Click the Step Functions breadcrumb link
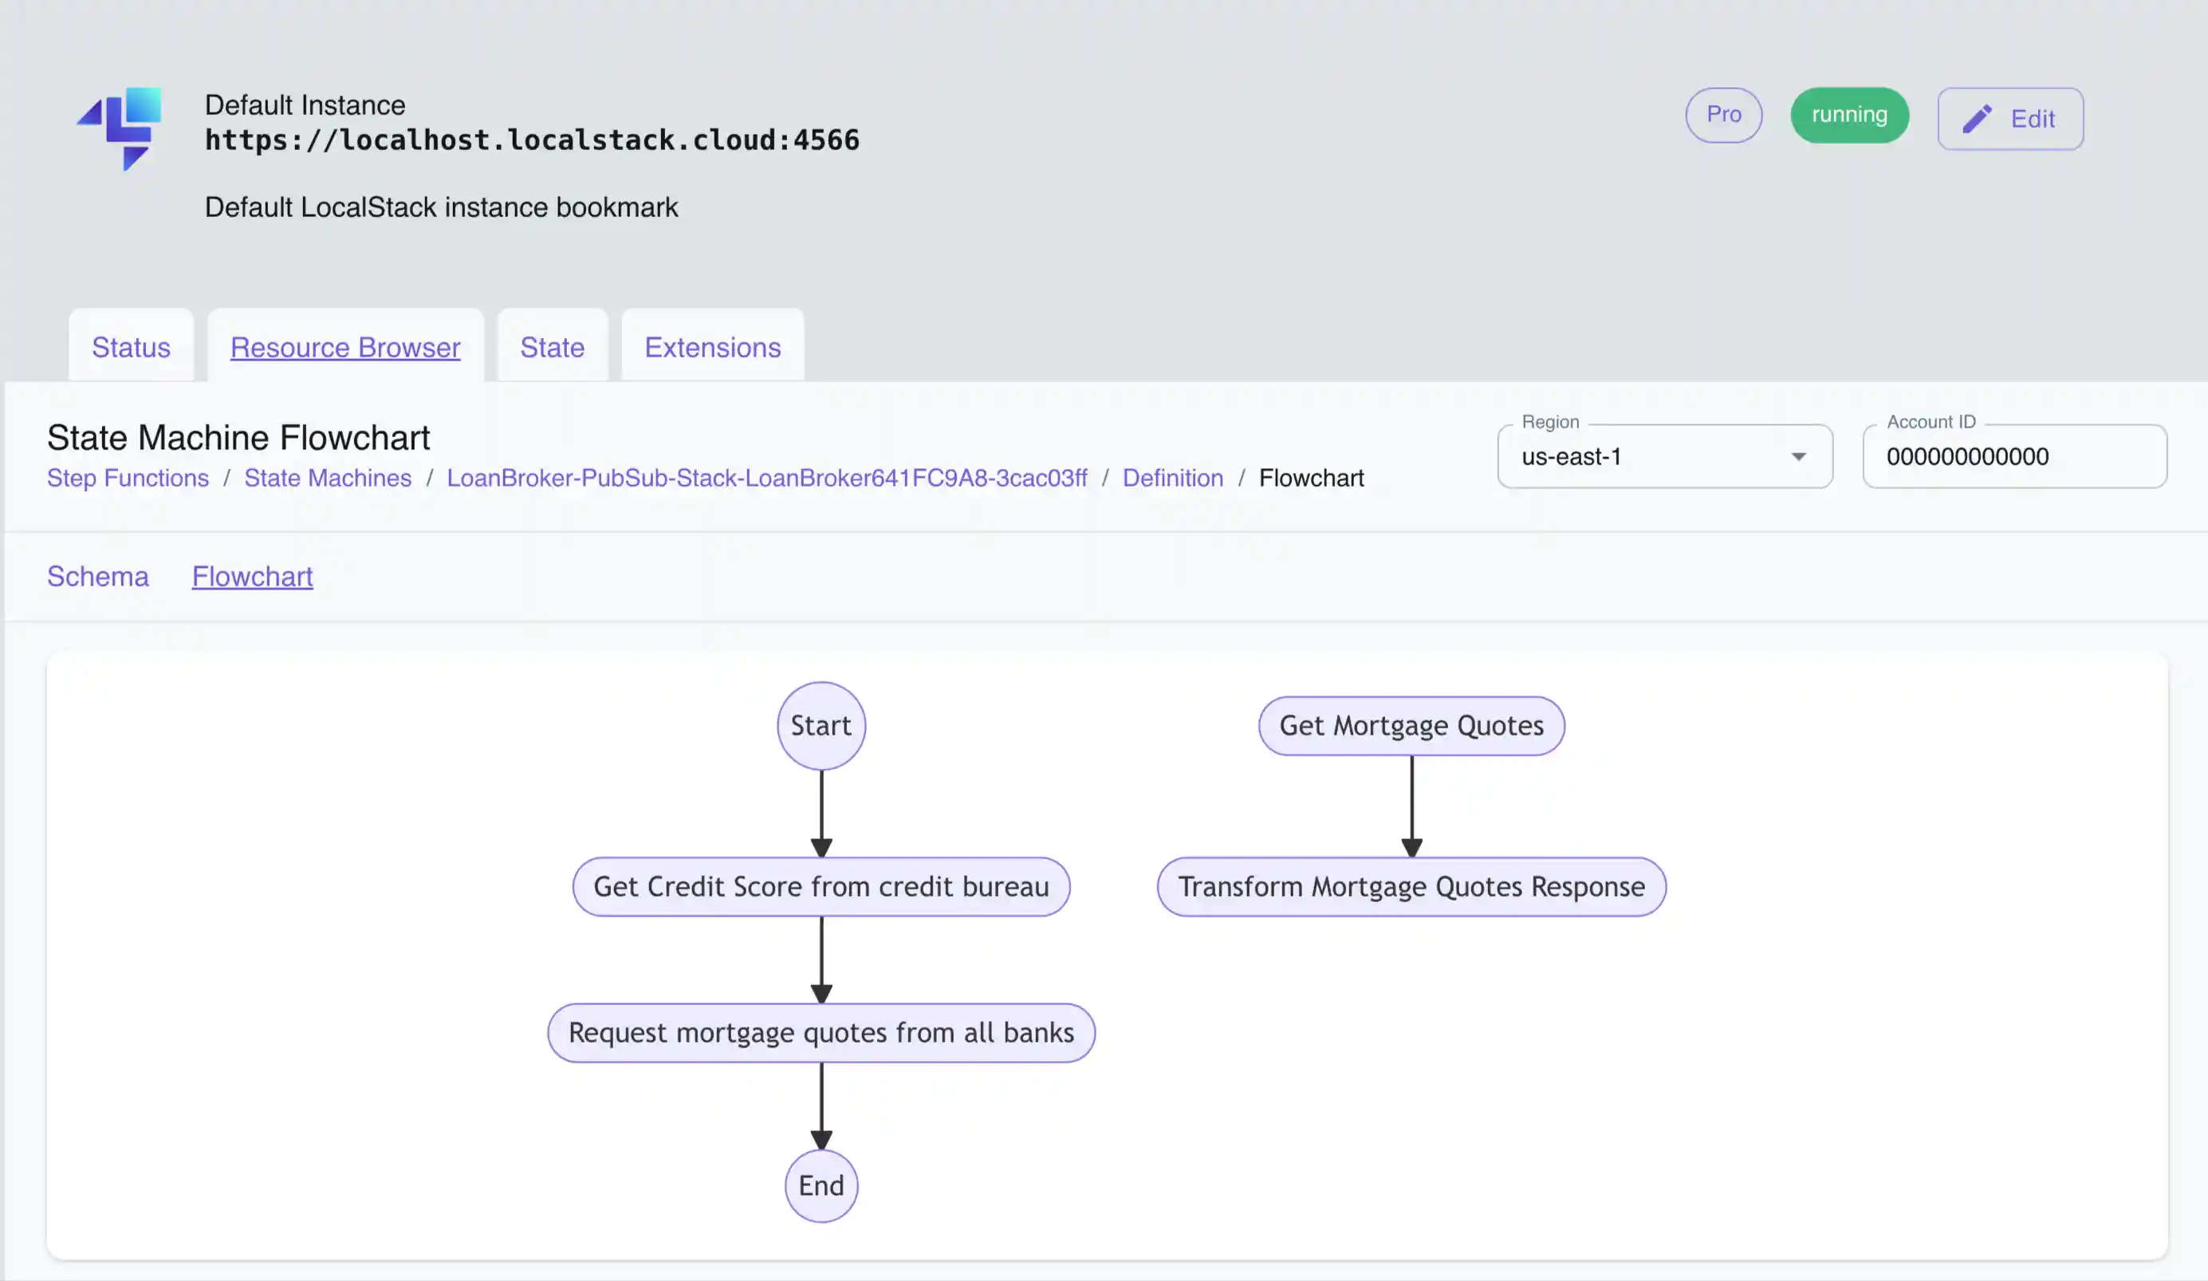The height and width of the screenshot is (1281, 2208). 128,478
